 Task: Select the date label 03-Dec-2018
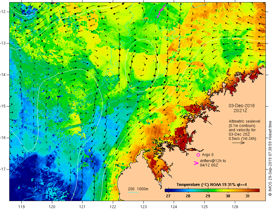(x=242, y=106)
